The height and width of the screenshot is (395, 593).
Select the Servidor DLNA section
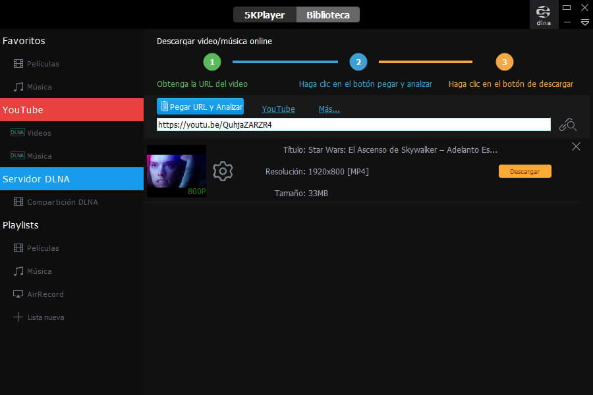pyautogui.click(x=72, y=179)
